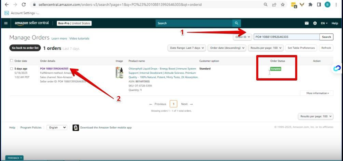The width and height of the screenshot is (343, 161).
Task: Click the padlock site info icon
Action: (34, 4)
